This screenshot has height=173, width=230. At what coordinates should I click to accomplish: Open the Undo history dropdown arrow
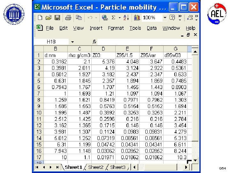click(96, 18)
